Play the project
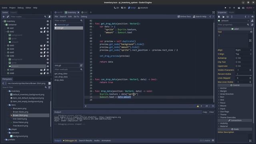Viewport: 256px width, 144px height. coord(226,8)
